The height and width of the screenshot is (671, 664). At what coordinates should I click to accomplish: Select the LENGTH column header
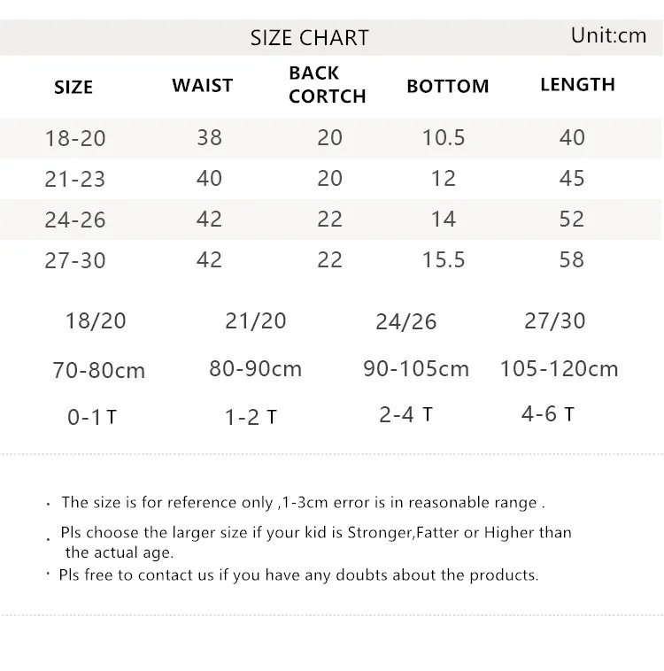(577, 84)
